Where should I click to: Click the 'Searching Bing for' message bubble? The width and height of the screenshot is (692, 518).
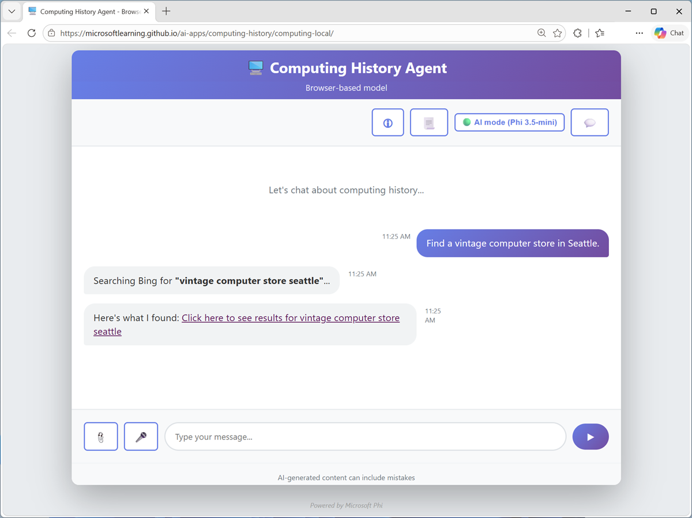212,281
